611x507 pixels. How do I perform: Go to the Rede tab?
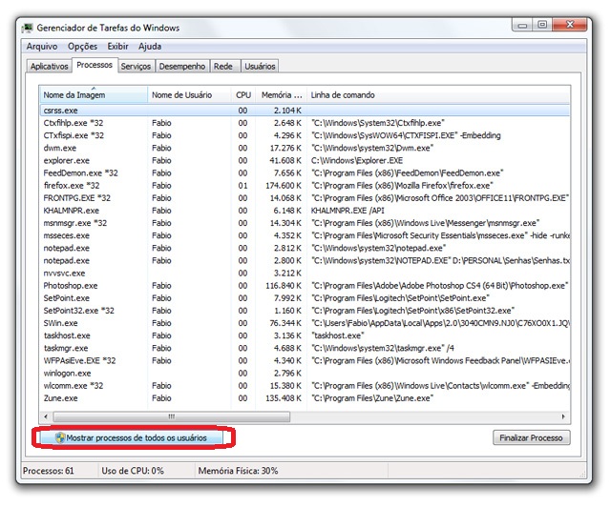click(223, 66)
